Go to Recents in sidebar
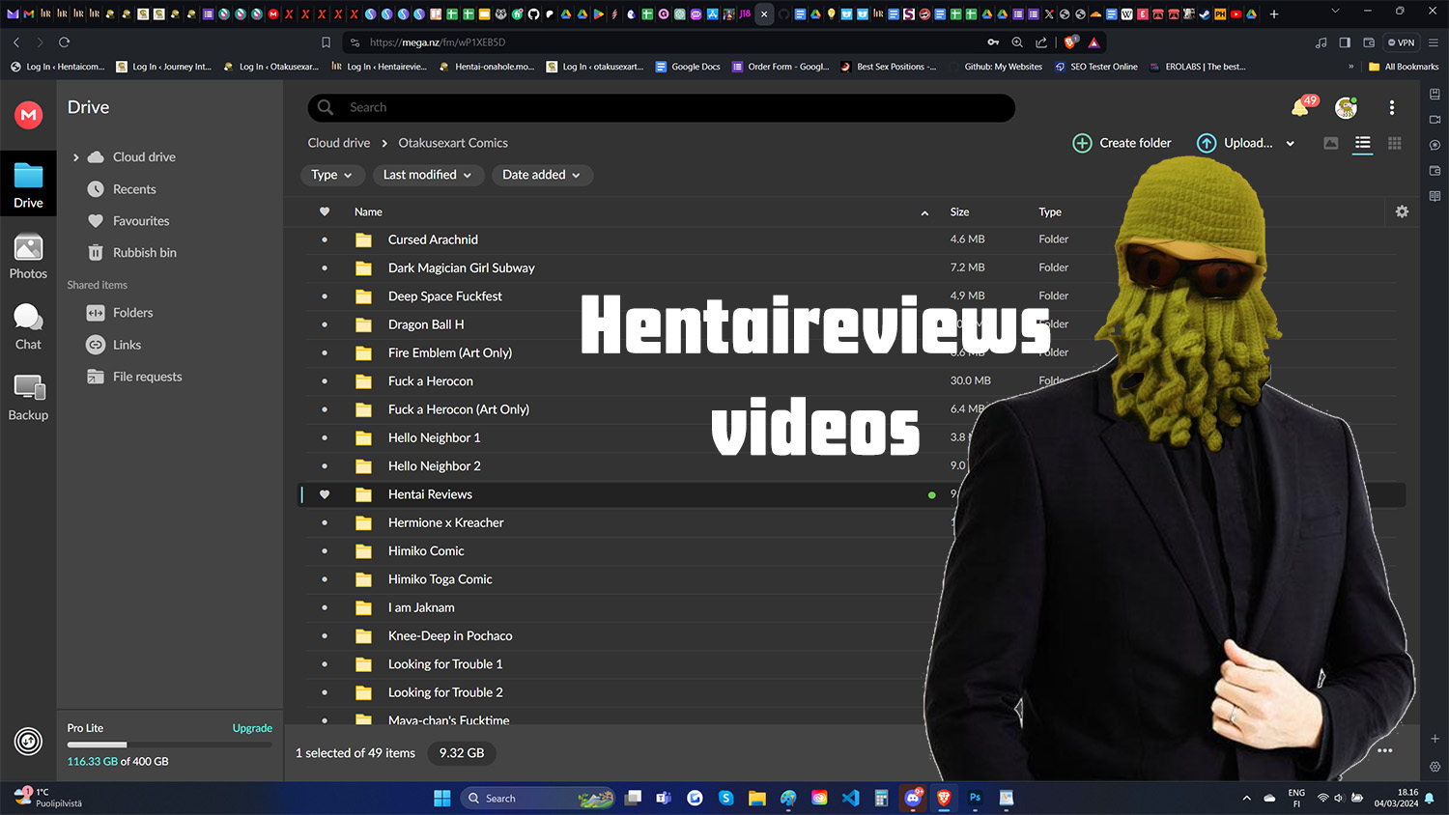The width and height of the screenshot is (1449, 815). coord(133,189)
